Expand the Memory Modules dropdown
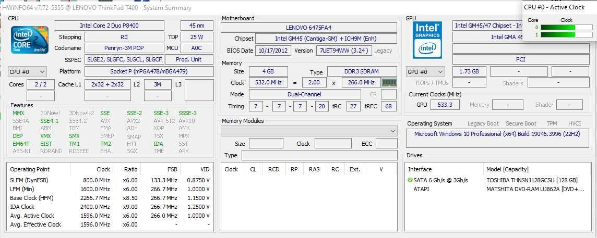The height and width of the screenshot is (238, 597). click(x=309, y=131)
